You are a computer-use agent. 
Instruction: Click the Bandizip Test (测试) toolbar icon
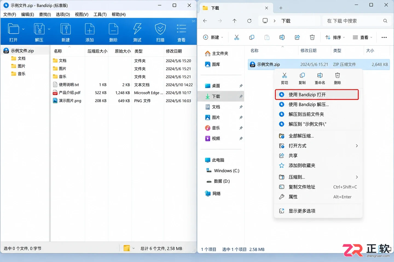[x=137, y=29]
